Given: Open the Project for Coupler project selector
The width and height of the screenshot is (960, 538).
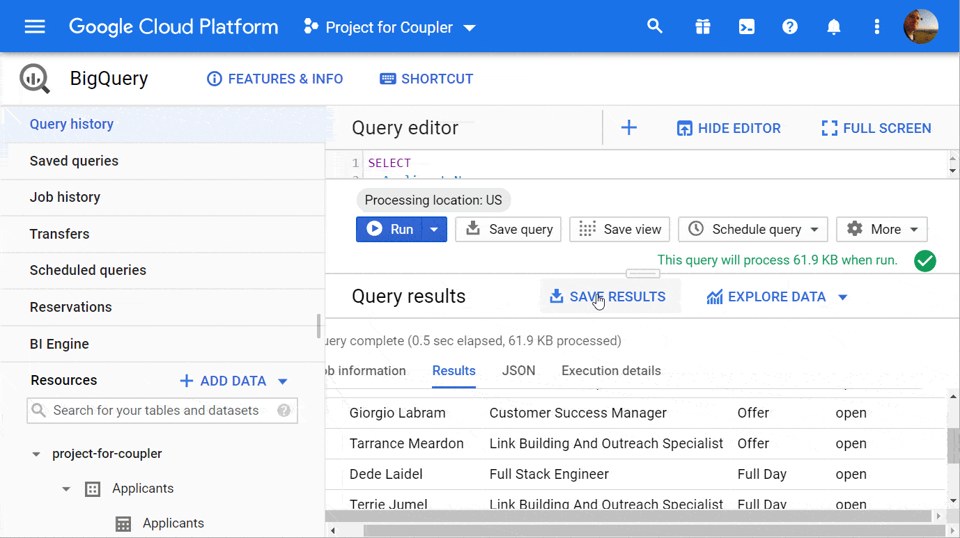Looking at the screenshot, I should pyautogui.click(x=388, y=26).
